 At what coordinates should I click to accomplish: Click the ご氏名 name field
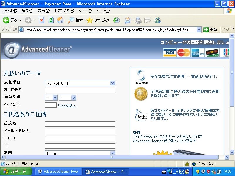click(x=80, y=124)
